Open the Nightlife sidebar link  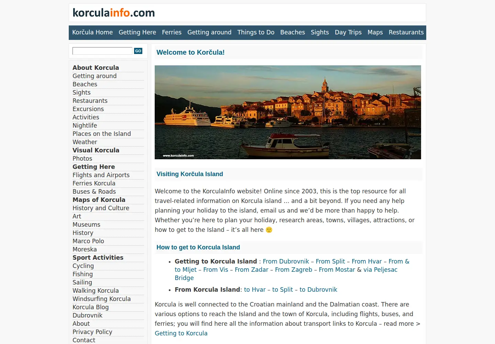click(85, 126)
